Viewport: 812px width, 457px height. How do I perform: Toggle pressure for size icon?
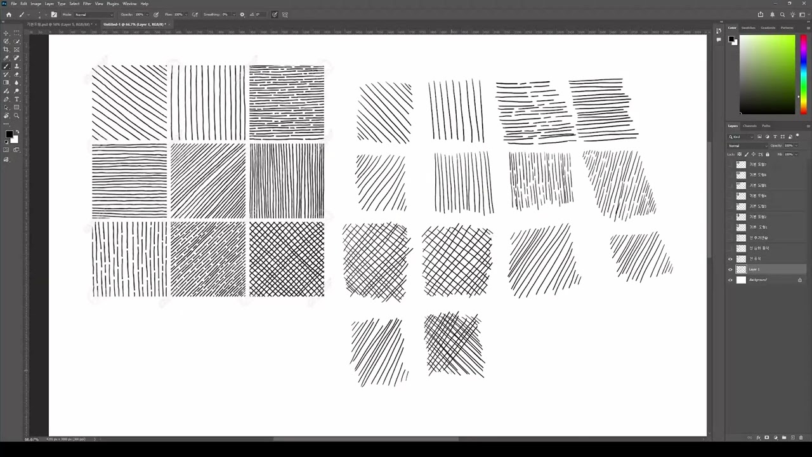click(275, 14)
